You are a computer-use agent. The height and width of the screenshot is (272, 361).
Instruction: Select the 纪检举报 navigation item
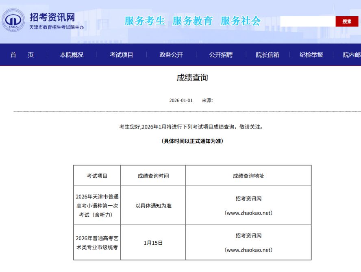pos(311,55)
